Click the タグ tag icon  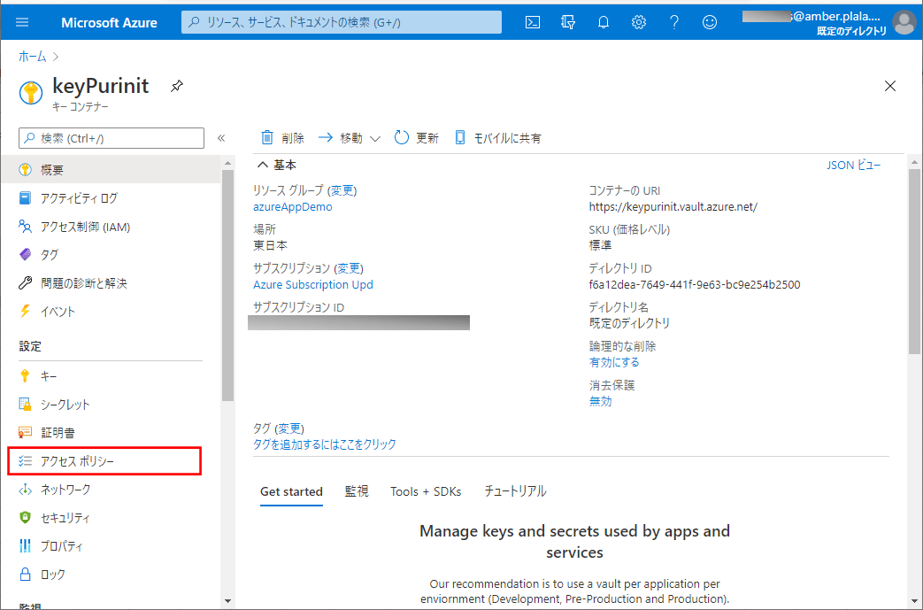25,254
